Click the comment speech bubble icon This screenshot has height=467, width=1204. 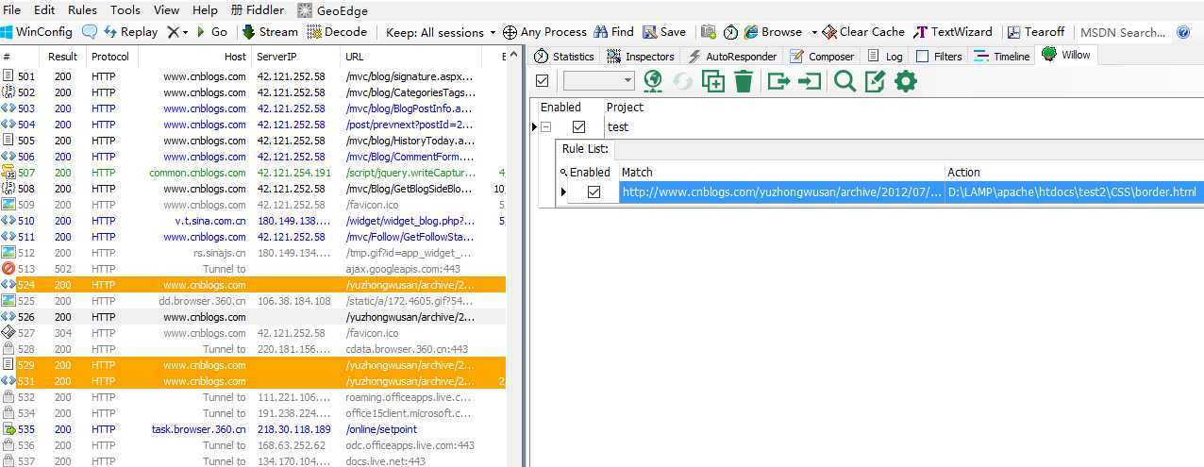point(90,31)
